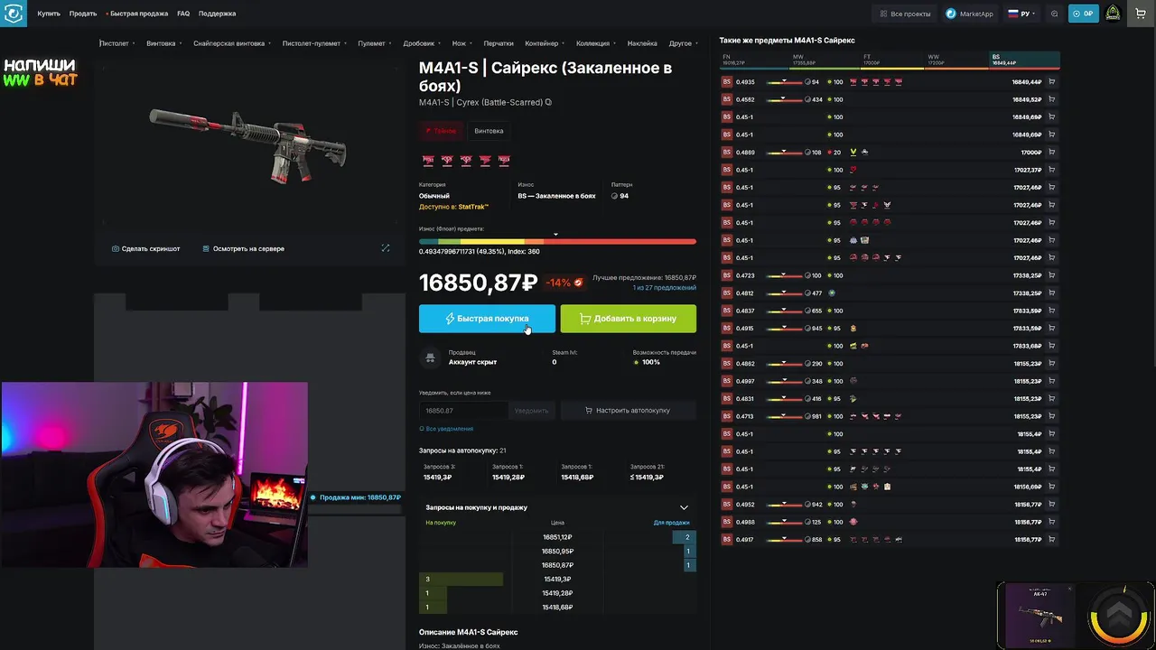Select the На покупку order tab
The width and height of the screenshot is (1156, 650).
[x=441, y=523]
